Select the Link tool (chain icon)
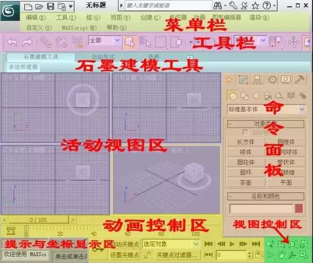Screen dimensions: 313x263 [46, 42]
